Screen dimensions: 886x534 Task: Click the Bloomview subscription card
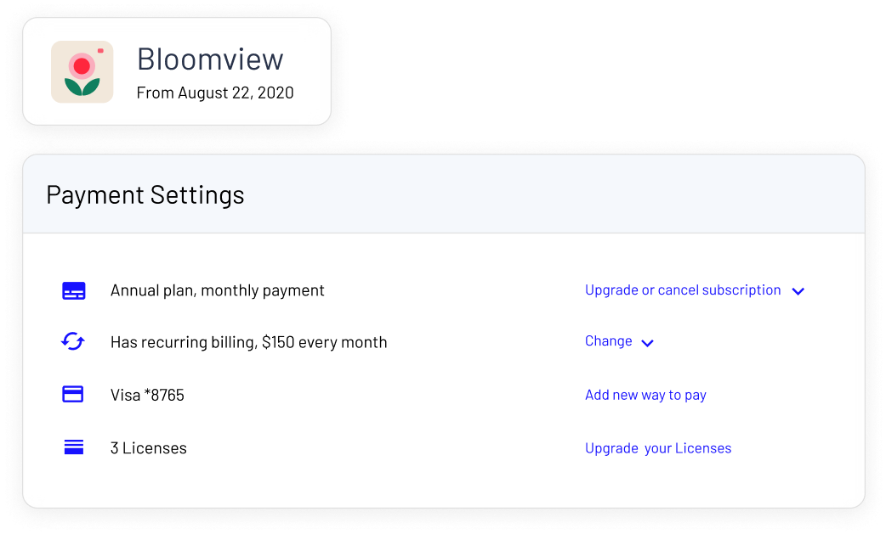coord(177,71)
